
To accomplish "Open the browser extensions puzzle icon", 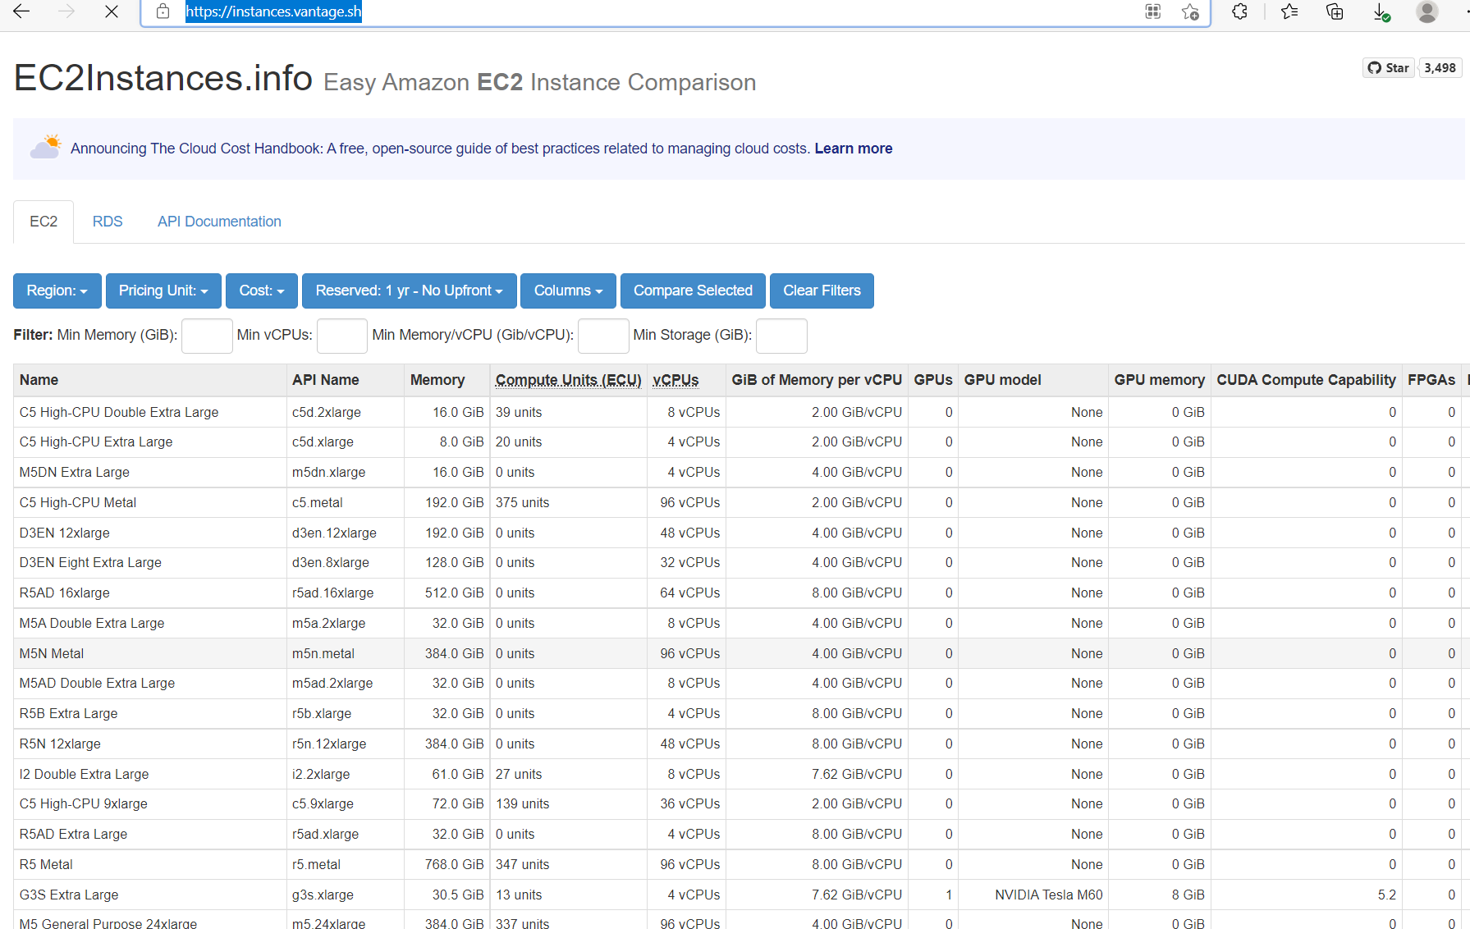I will pyautogui.click(x=1240, y=11).
